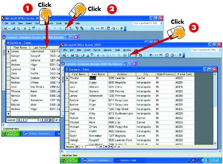Click Start button on front taskbar

click(70, 160)
